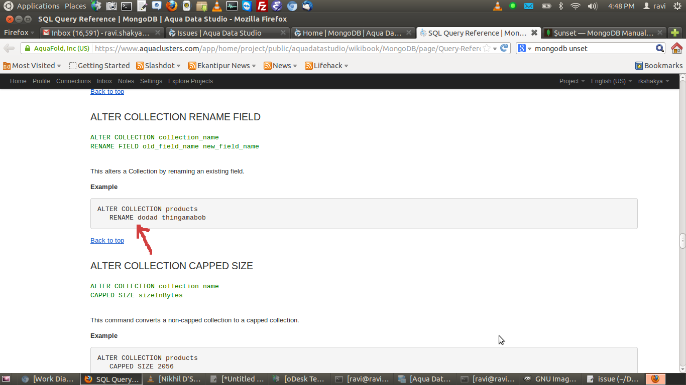Launch the system monitor icon in top panel

tap(232, 6)
